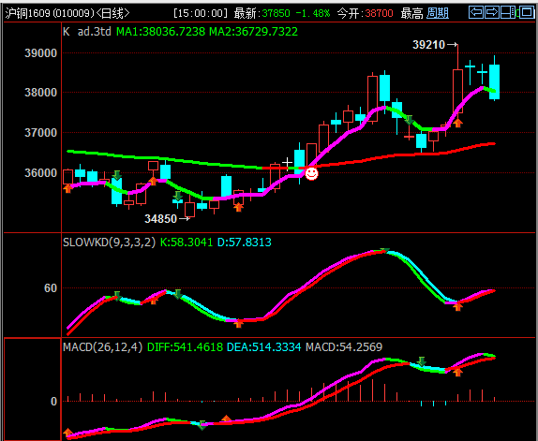Toggle the split panel layout icon
Screen dimensions: 538x441
[508, 13]
